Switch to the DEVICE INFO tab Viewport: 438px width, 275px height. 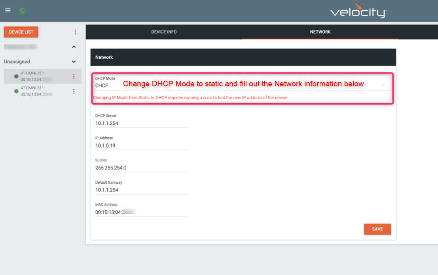[x=164, y=32]
